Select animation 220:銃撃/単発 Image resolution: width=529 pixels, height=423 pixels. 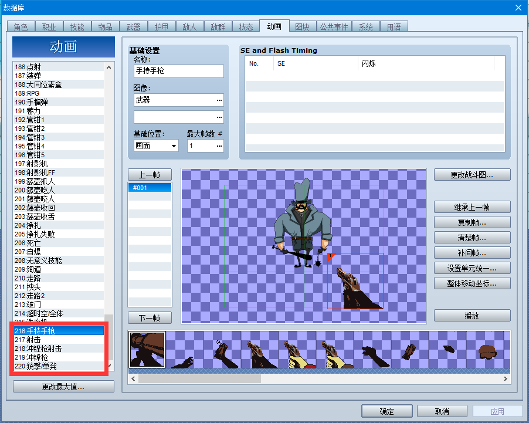59,366
